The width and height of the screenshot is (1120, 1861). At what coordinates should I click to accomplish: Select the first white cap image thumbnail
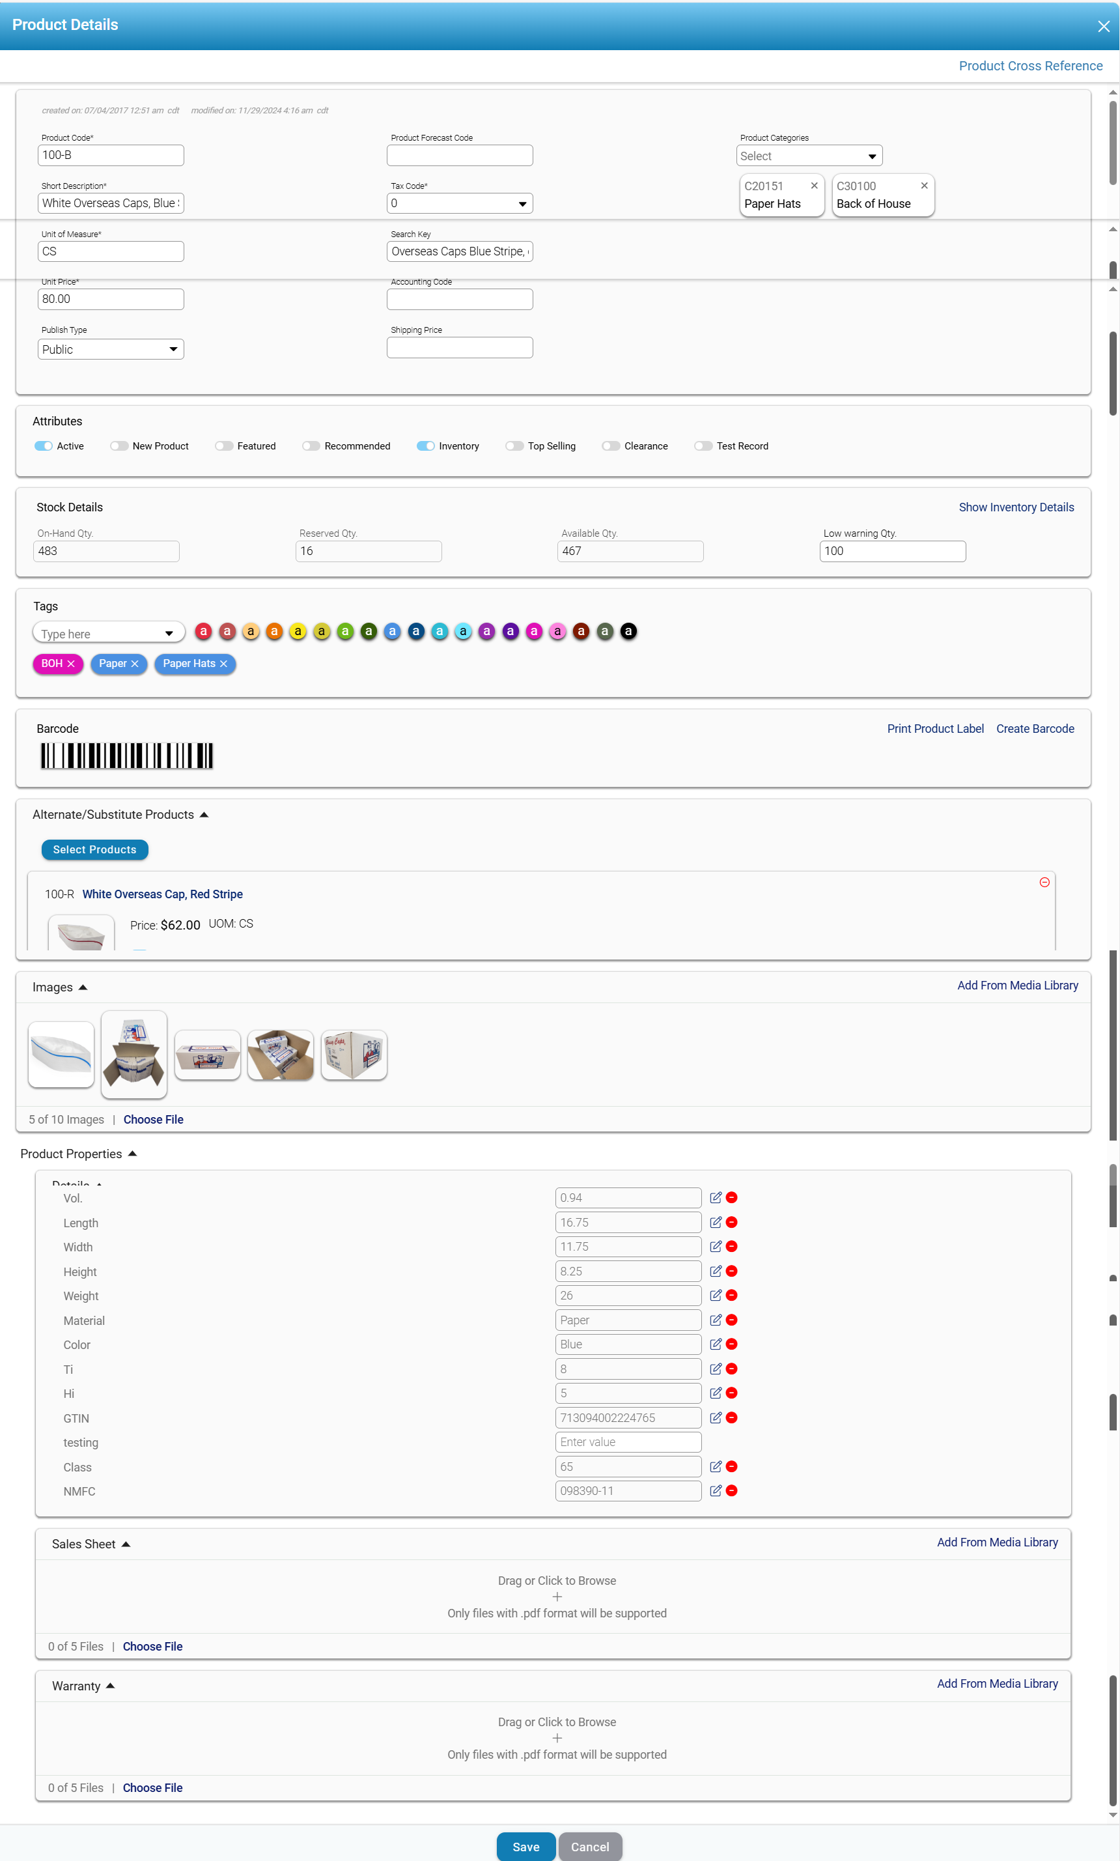[61, 1054]
